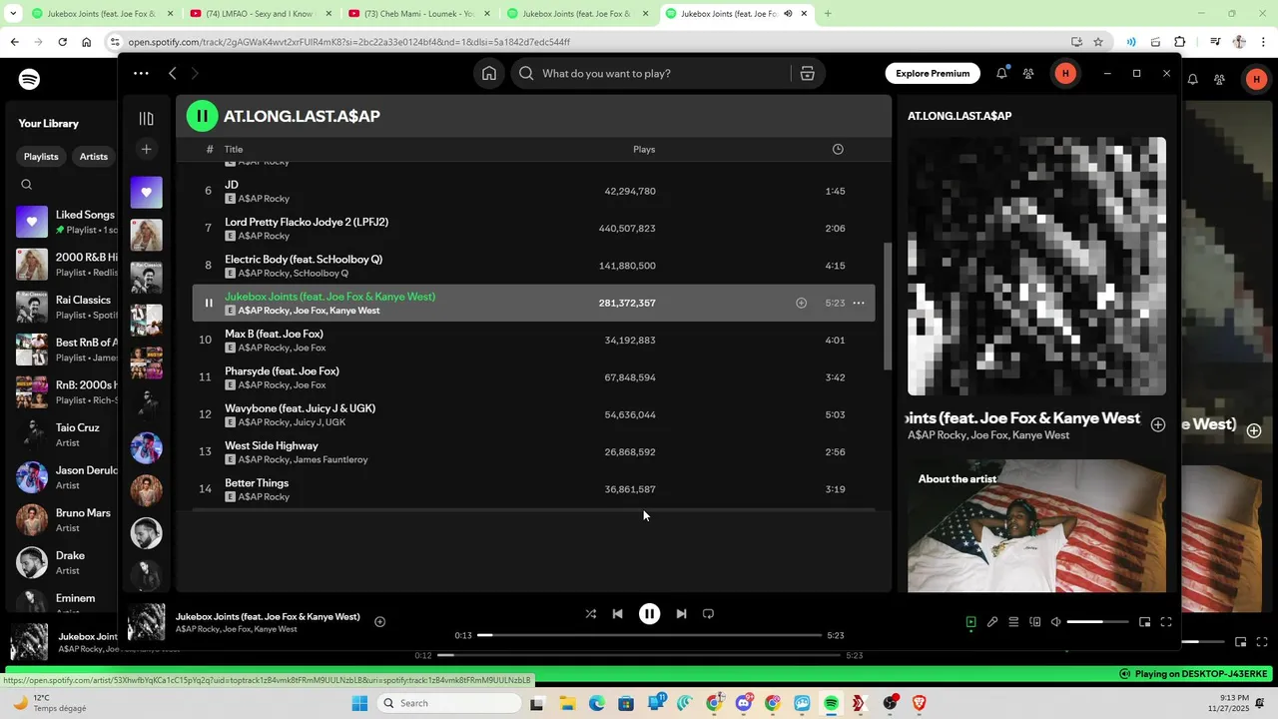Open the pixelated album cover in Now Playing panel

point(1036,267)
